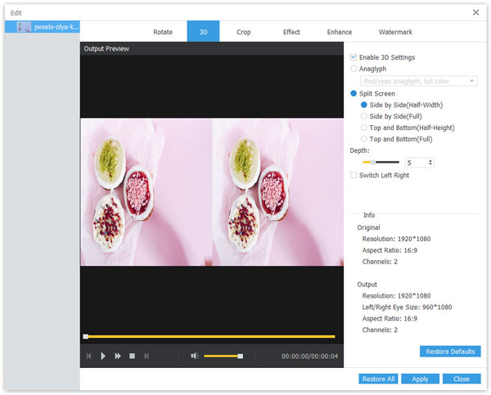Click Original Resolution: 1920*1080 text
This screenshot has height=395, width=491.
coord(396,239)
